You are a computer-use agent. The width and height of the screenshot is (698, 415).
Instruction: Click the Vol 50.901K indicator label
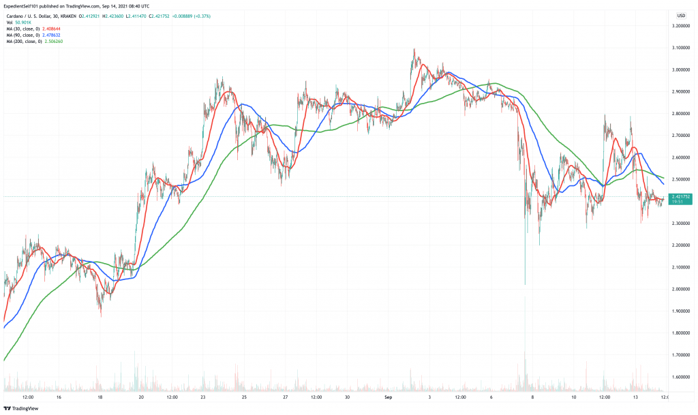[18, 22]
